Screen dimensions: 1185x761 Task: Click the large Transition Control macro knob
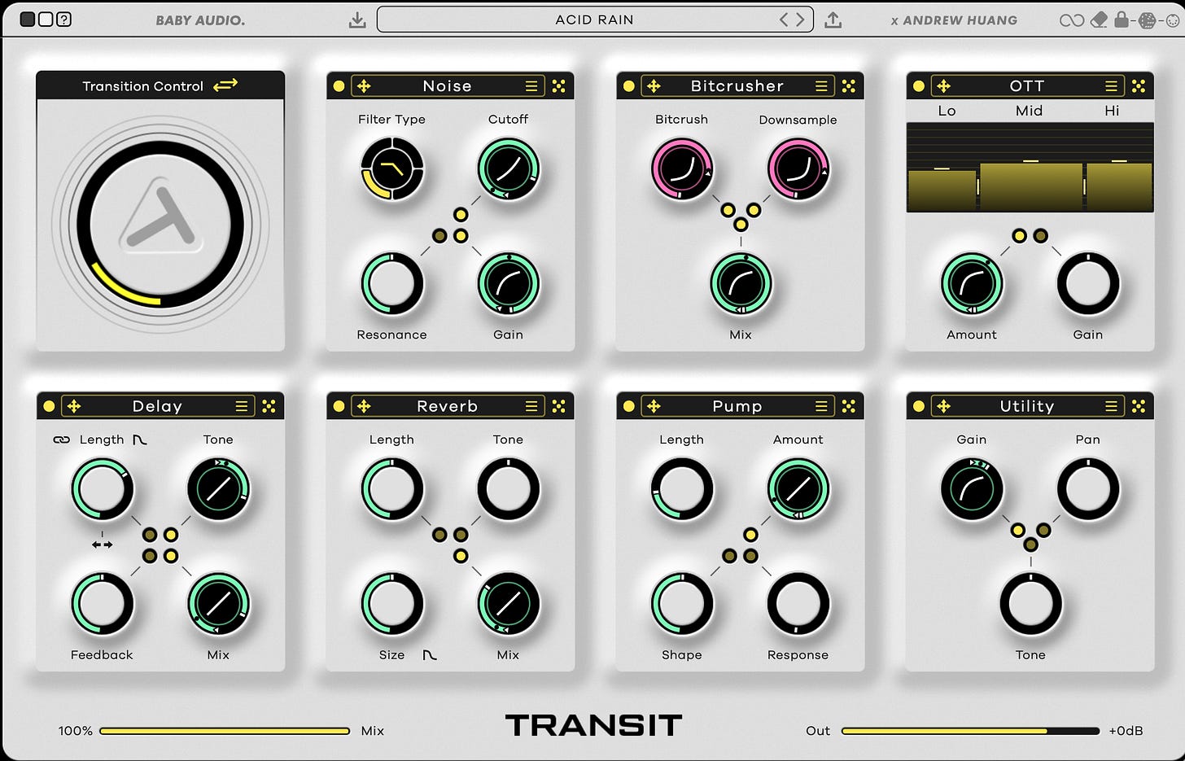coord(160,224)
